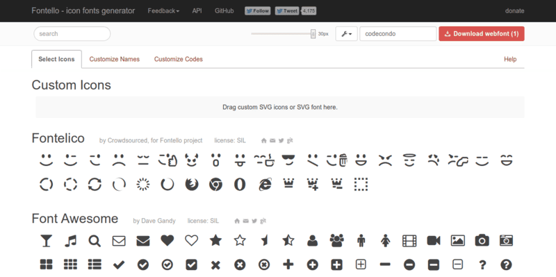
Task: Open the donate link
Action: tap(514, 11)
